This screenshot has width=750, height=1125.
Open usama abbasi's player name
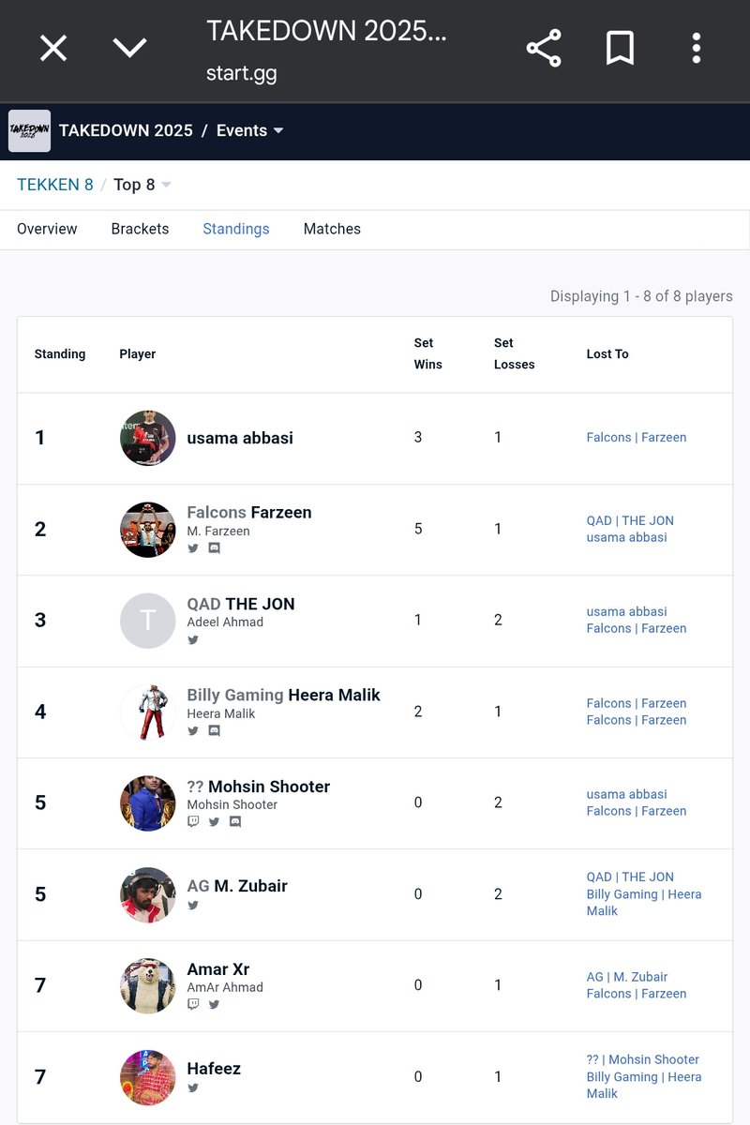click(240, 438)
